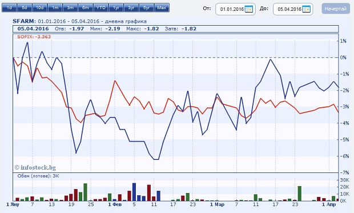Click the green volume bar after 23 March
Screen dimensions: 354x213
(x=300, y=194)
